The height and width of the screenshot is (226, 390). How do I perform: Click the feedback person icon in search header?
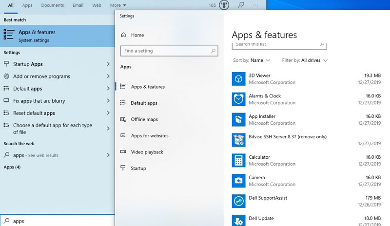(x=241, y=5)
